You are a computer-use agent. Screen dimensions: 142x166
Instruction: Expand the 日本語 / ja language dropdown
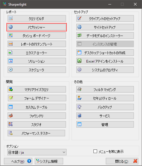(64, 152)
